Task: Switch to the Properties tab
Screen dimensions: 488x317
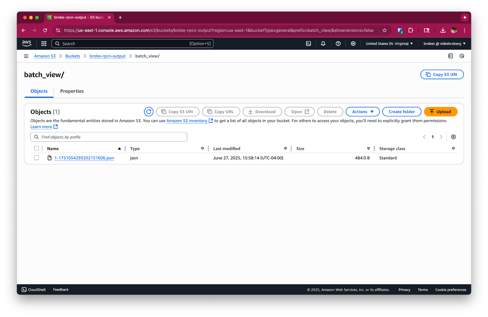Action: pos(72,91)
